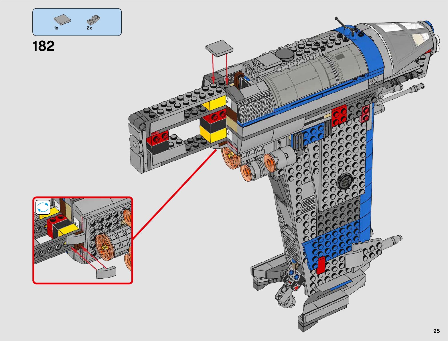Click the red 2x2 brick on upper wing
Screen dimensions: 448x341
[x=339, y=115]
